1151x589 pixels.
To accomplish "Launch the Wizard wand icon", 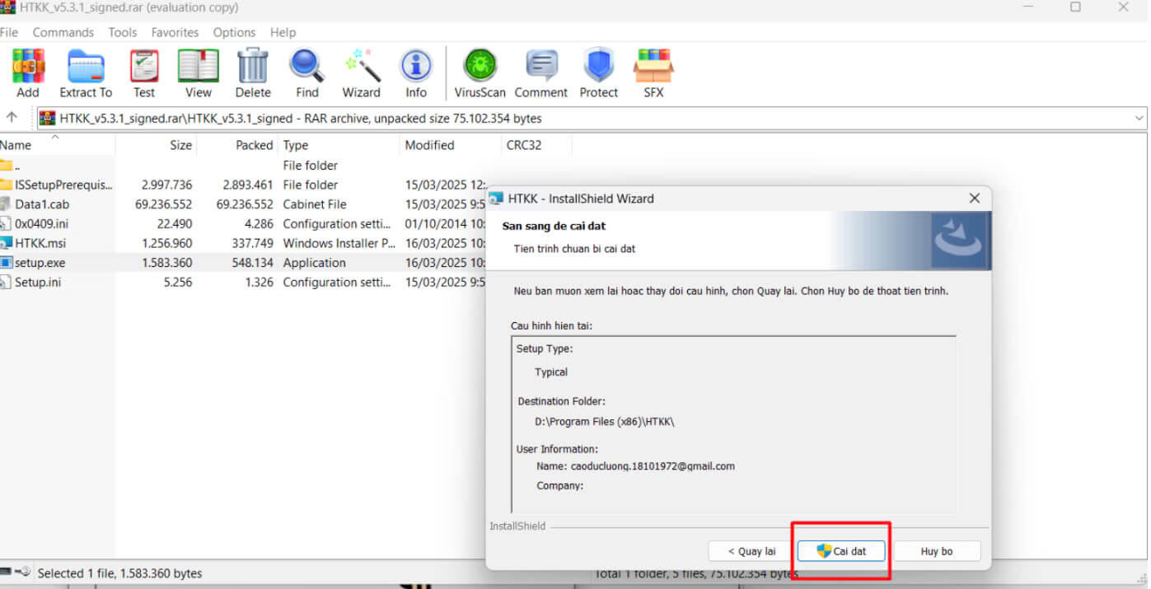I will [x=362, y=66].
